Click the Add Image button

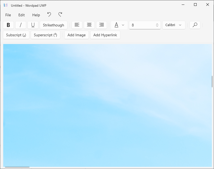tap(76, 35)
